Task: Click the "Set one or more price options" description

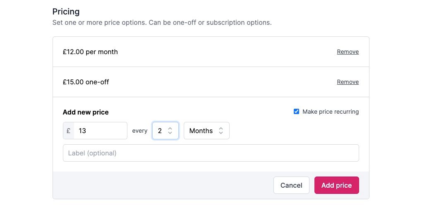Action: tap(162, 22)
